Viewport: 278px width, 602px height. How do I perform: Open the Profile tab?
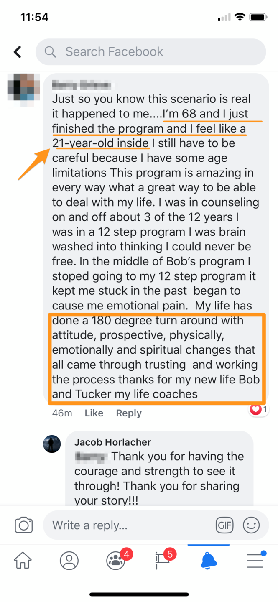pos(69,561)
